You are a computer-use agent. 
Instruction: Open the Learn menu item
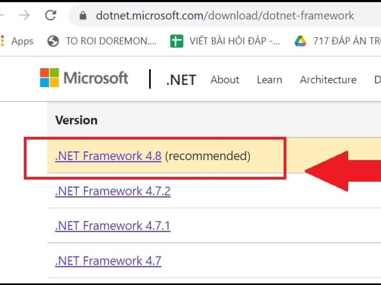pyautogui.click(x=270, y=80)
